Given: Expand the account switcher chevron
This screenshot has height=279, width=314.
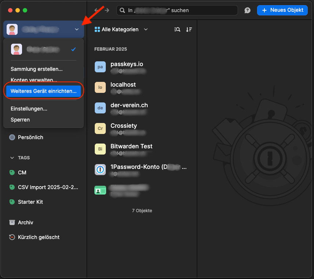Looking at the screenshot, I should (77, 29).
